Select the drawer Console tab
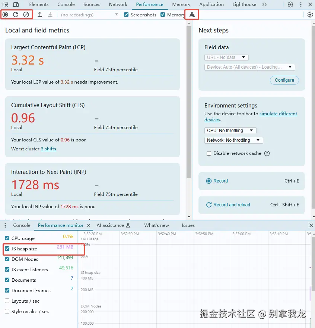The height and width of the screenshot is (328, 315). [x=22, y=225]
